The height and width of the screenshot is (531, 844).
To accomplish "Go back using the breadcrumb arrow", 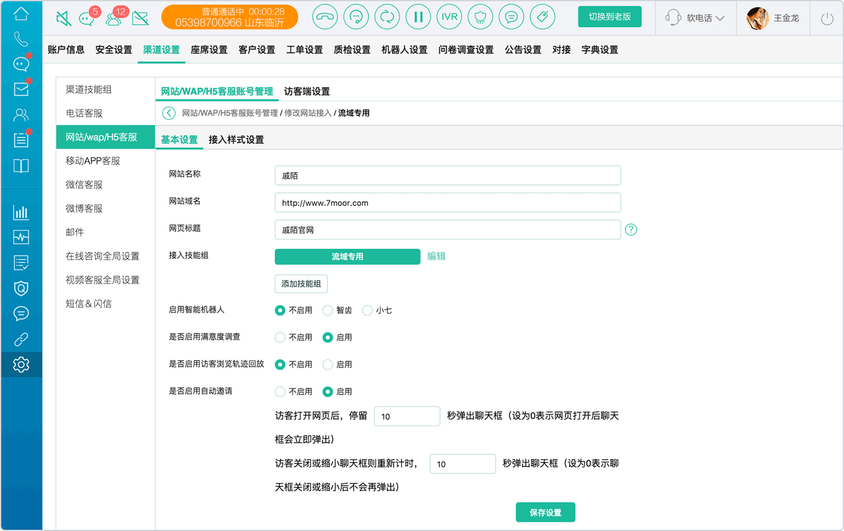I will click(168, 113).
